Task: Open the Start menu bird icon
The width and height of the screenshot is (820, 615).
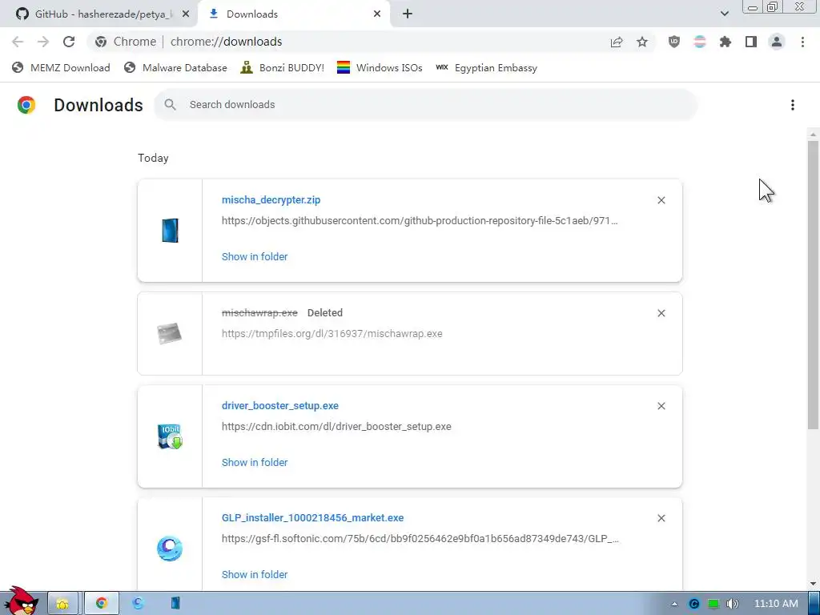Action: click(20, 601)
